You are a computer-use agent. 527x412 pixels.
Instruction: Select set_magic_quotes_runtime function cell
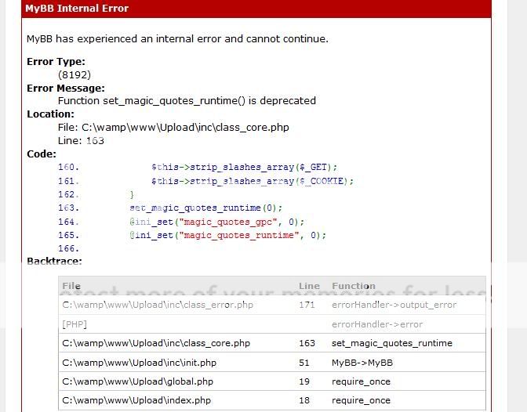pos(392,343)
